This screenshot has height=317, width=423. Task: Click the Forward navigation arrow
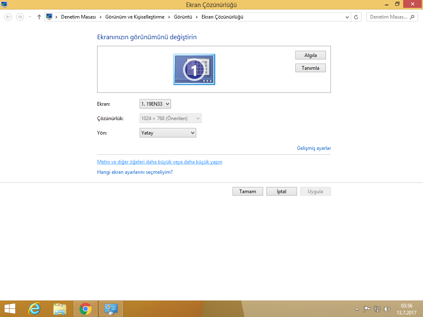[x=20, y=17]
